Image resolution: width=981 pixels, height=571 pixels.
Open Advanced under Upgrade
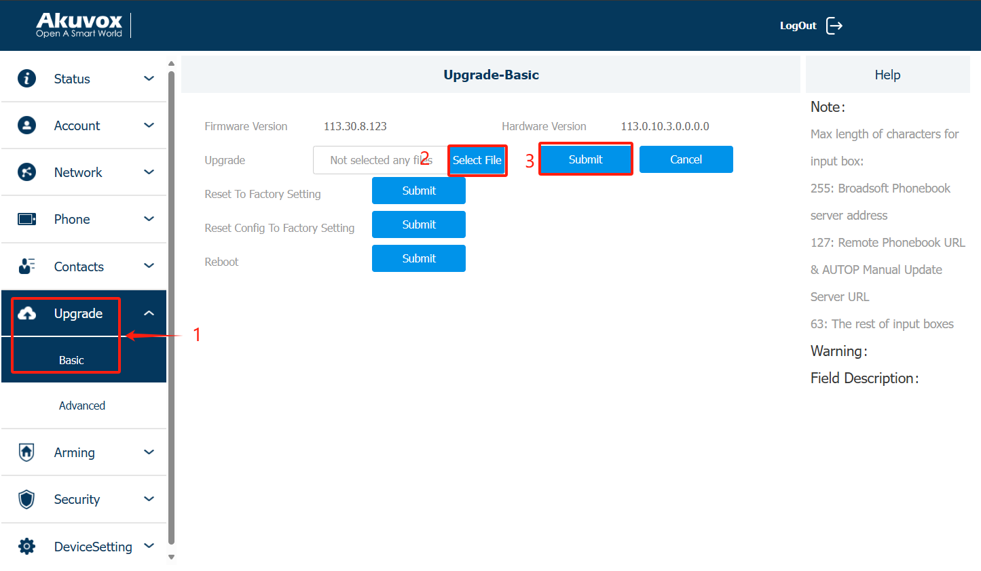pyautogui.click(x=82, y=406)
